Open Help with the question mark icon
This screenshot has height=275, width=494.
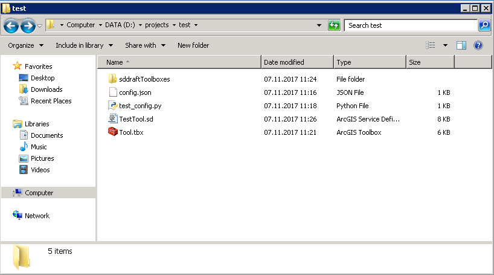(x=478, y=45)
